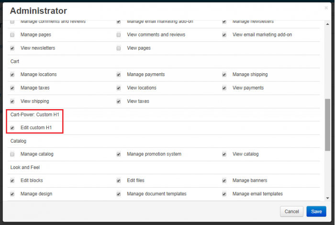Click the scrollbar up arrow
Viewport: 335px width, 225px height.
click(327, 24)
